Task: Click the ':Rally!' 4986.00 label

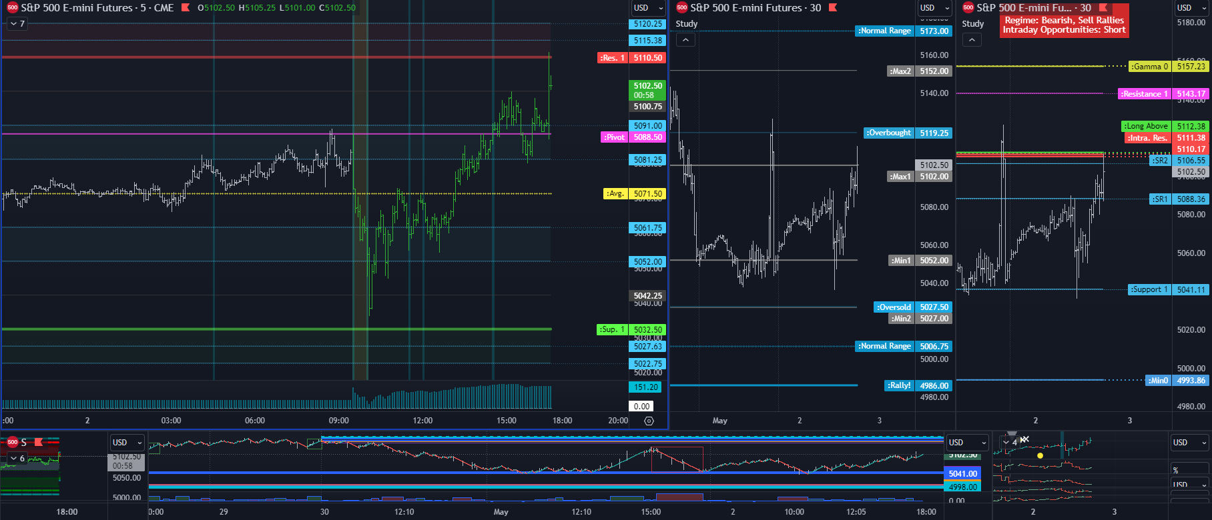Action: coord(918,385)
